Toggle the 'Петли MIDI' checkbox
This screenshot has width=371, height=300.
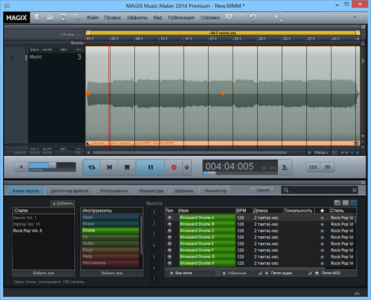click(x=310, y=272)
